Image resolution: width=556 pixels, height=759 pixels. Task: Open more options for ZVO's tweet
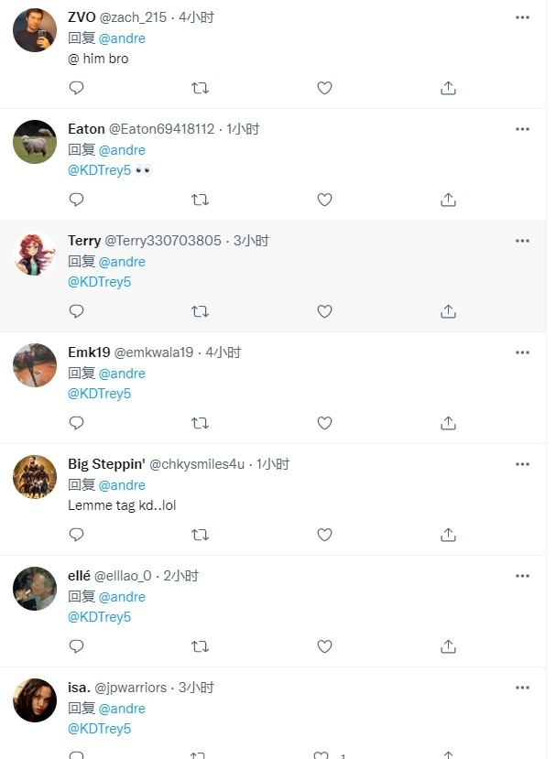pos(522,17)
